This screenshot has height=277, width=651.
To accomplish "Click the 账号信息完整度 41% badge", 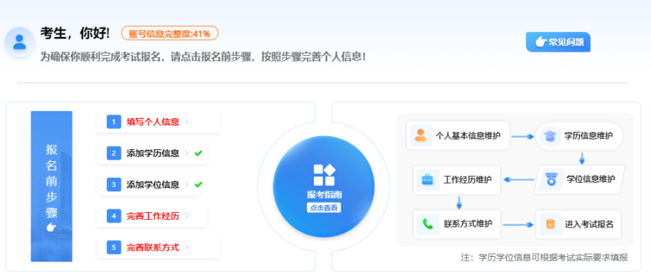I will (x=170, y=33).
